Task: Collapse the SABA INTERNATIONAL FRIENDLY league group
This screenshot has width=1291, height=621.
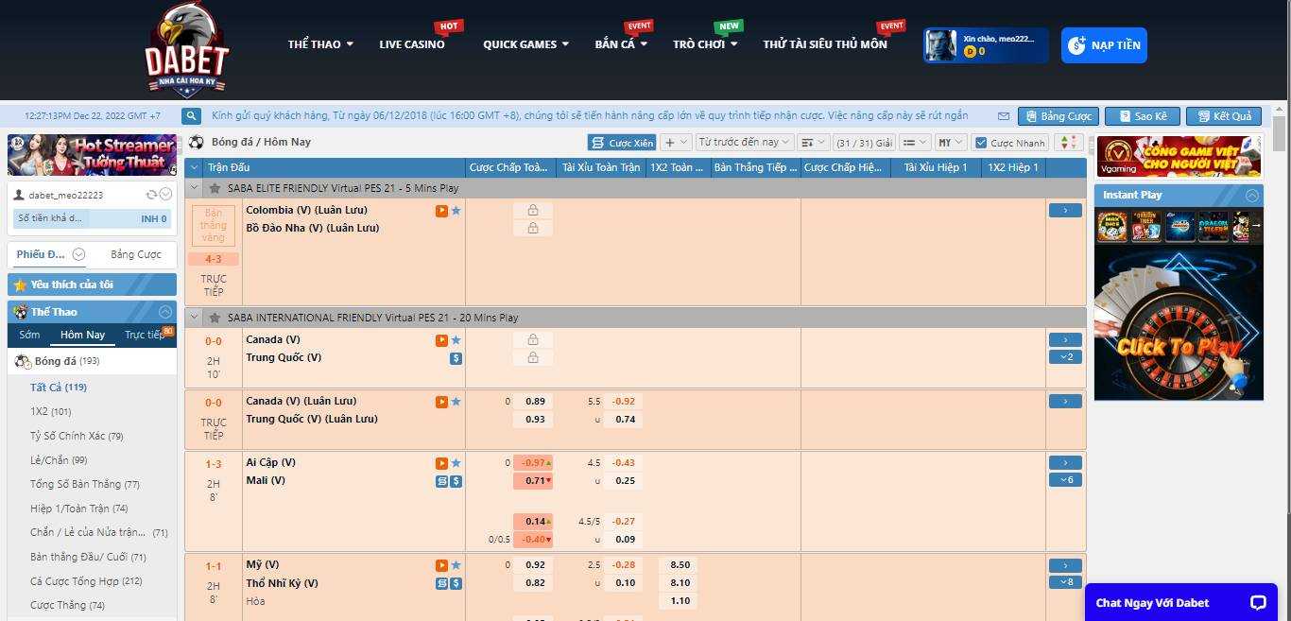Action: [x=195, y=318]
